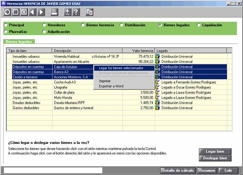Select the Apartamento en Alicante row
Image resolution: width=243 pixels, height=175 pixels.
[119, 61]
